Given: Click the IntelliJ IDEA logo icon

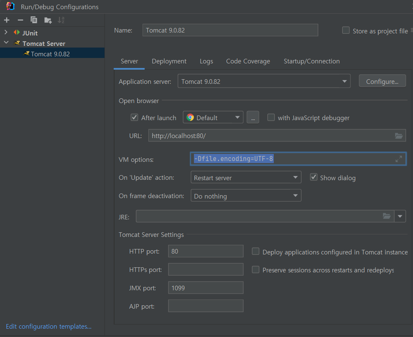Looking at the screenshot, I should click(10, 6).
